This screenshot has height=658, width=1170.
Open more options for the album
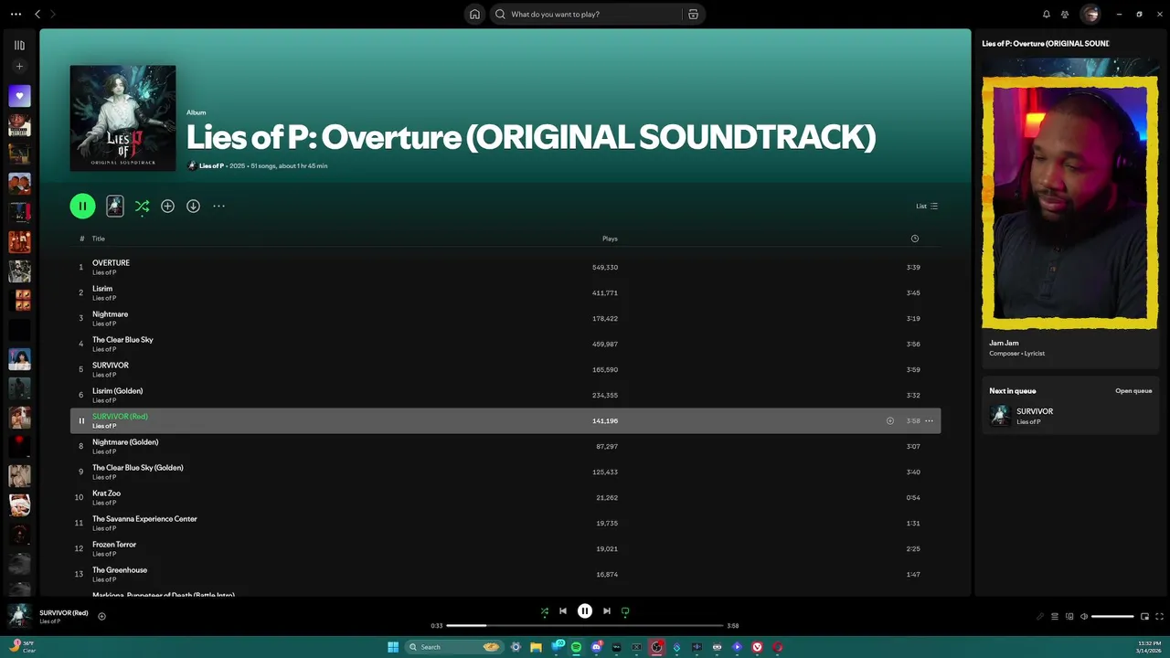click(218, 206)
